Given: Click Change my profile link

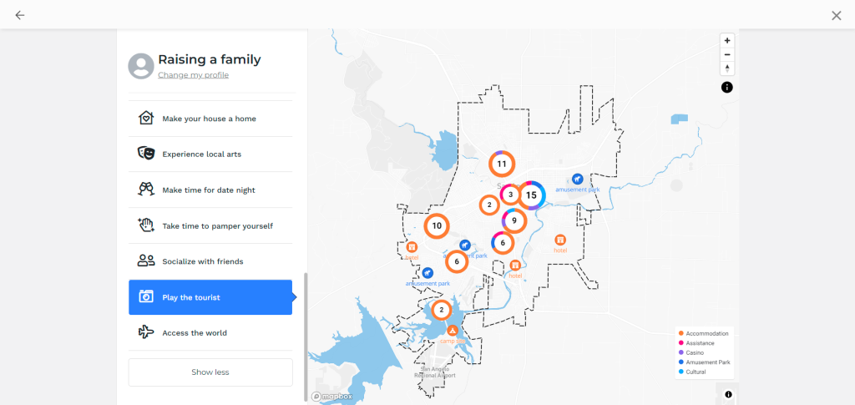Looking at the screenshot, I should click(193, 75).
